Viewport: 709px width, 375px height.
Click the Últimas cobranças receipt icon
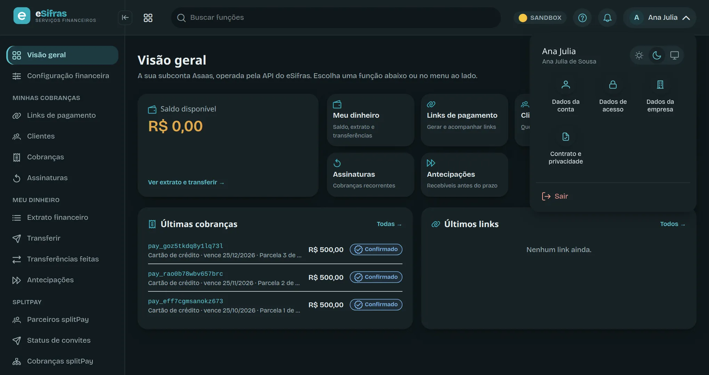pyautogui.click(x=152, y=224)
